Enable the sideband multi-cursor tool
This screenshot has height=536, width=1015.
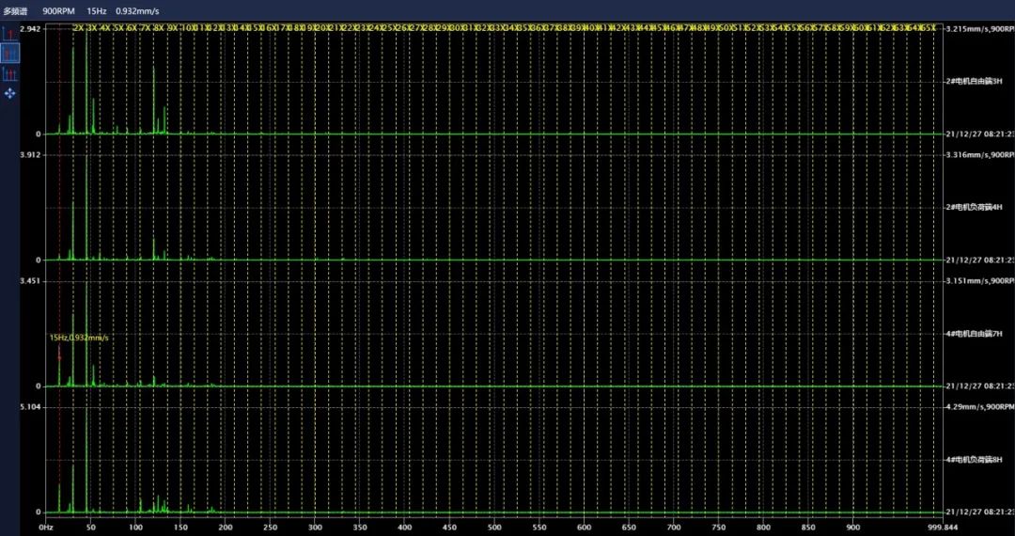click(x=10, y=74)
